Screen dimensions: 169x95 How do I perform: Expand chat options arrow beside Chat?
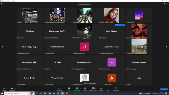[x=72, y=88]
